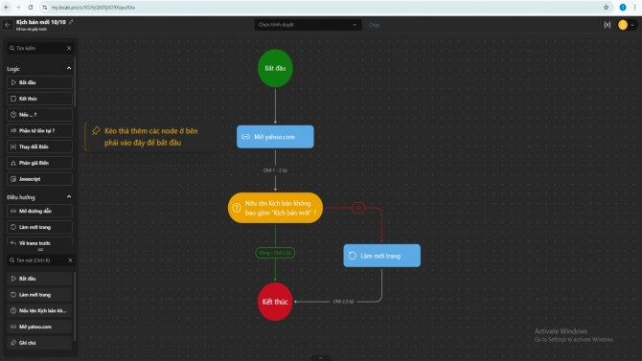Click the "Kéo thả thêm các node" note
This screenshot has height=361, width=642.
click(149, 137)
